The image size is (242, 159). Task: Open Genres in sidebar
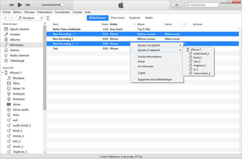point(15,50)
